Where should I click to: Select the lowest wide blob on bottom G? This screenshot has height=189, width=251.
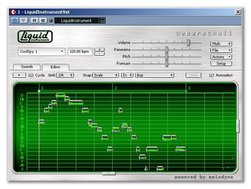click(x=160, y=168)
